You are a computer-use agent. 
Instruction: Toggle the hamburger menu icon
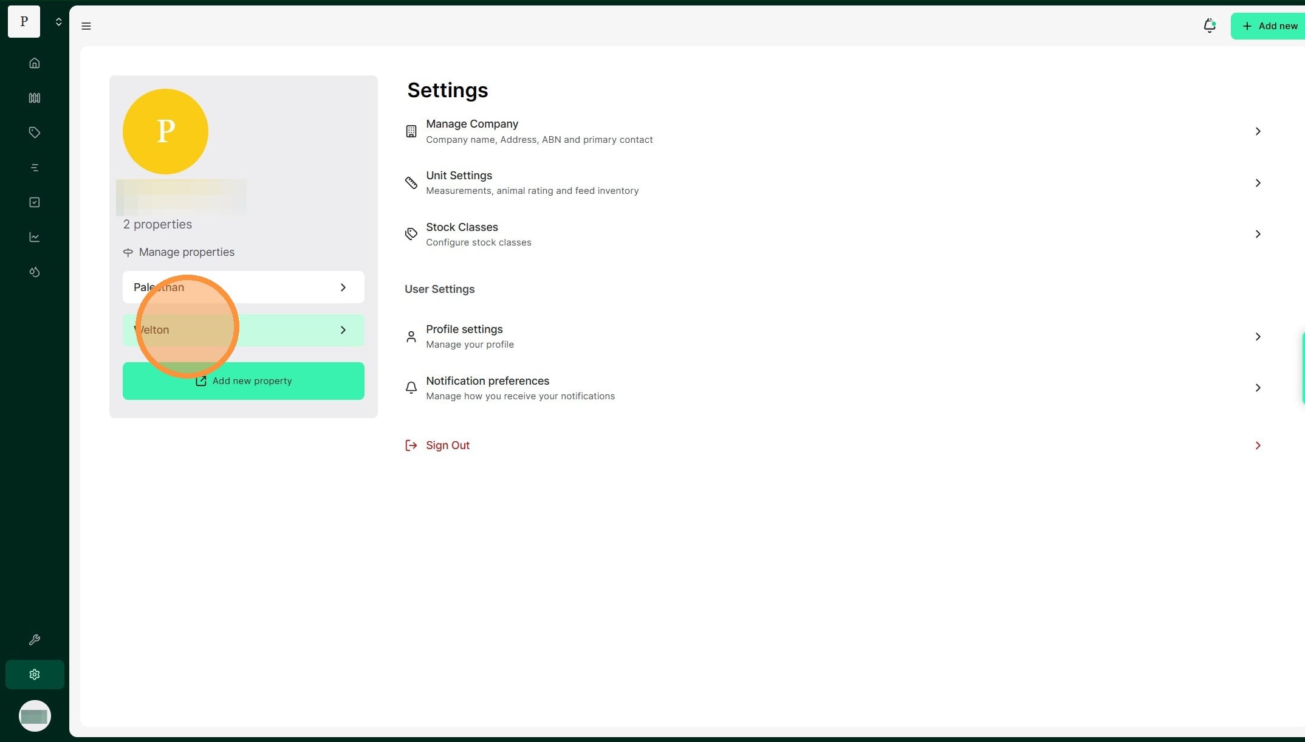86,26
